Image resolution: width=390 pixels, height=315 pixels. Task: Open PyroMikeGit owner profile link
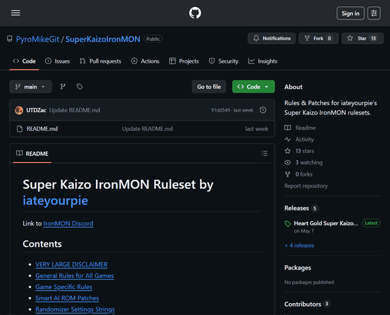tap(38, 39)
